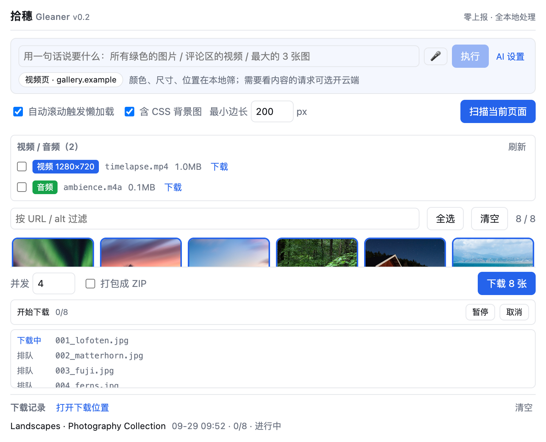Click the 最小边长 200 input field
The width and height of the screenshot is (546, 442).
pos(272,112)
